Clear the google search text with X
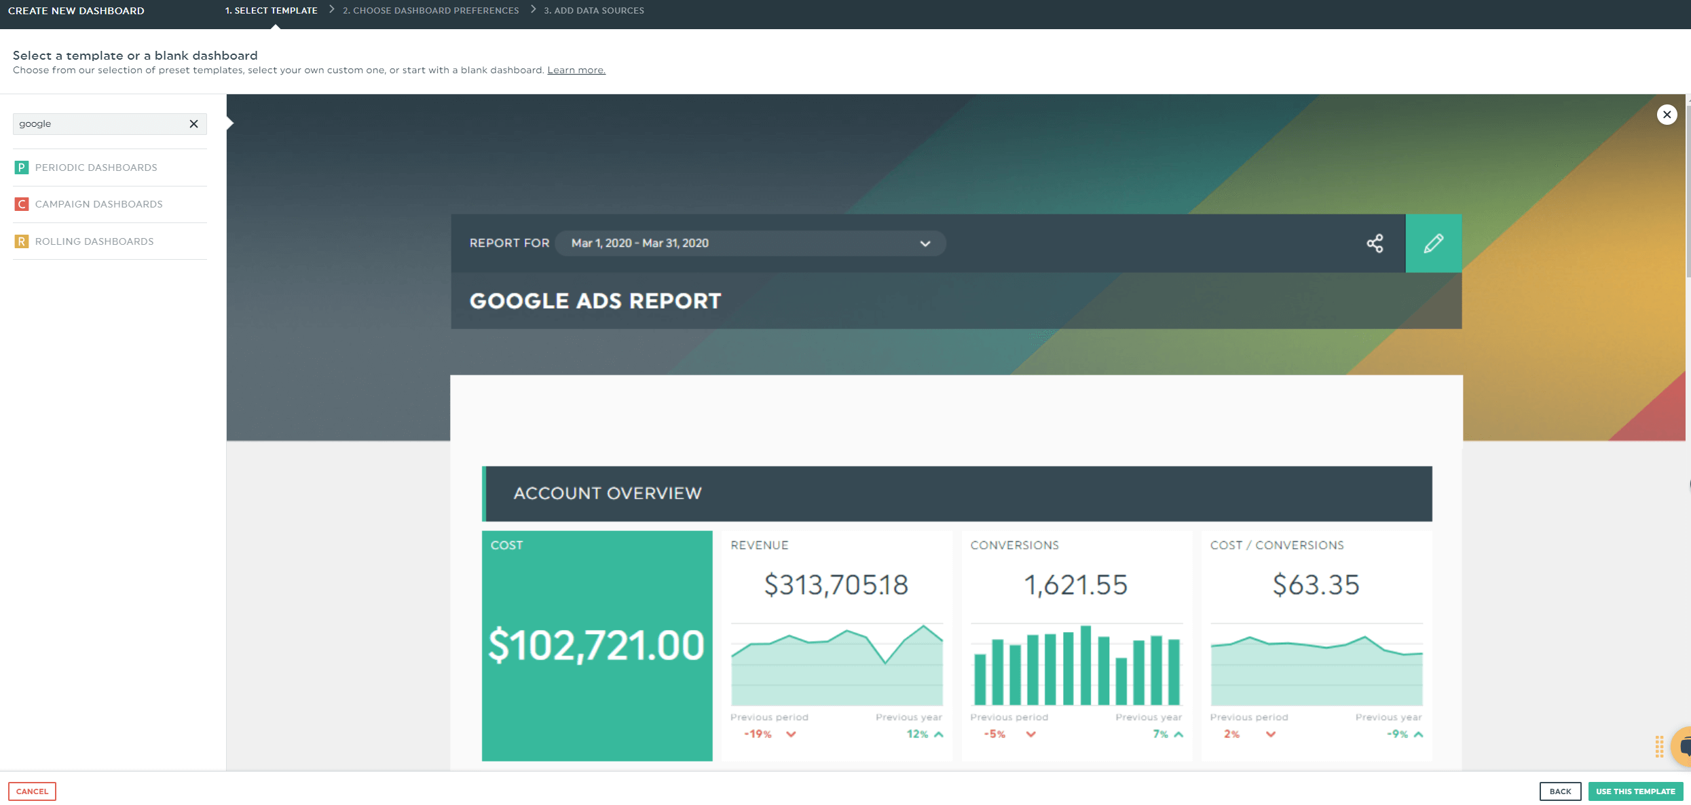Image resolution: width=1691 pixels, height=805 pixels. click(x=193, y=124)
